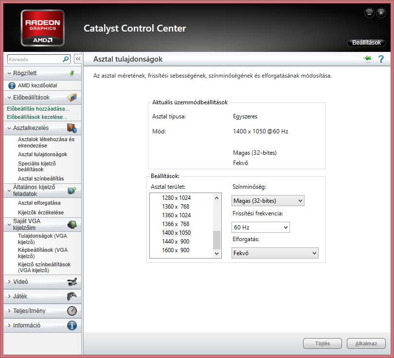Image resolution: width=394 pixels, height=358 pixels.
Task: Open Kijelző színbeállítások (VGA kijelző)
Action: pyautogui.click(x=44, y=267)
